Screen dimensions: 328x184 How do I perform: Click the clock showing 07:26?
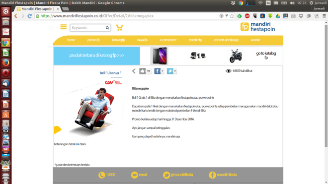coord(302,3)
